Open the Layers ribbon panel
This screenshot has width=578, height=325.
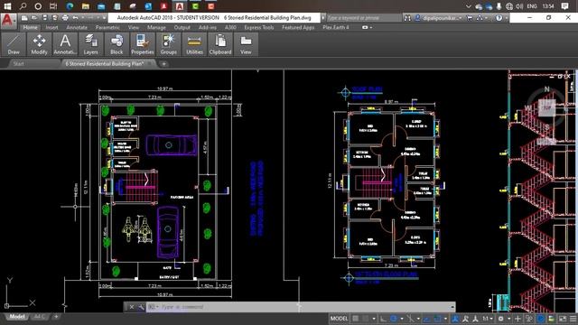(x=90, y=44)
